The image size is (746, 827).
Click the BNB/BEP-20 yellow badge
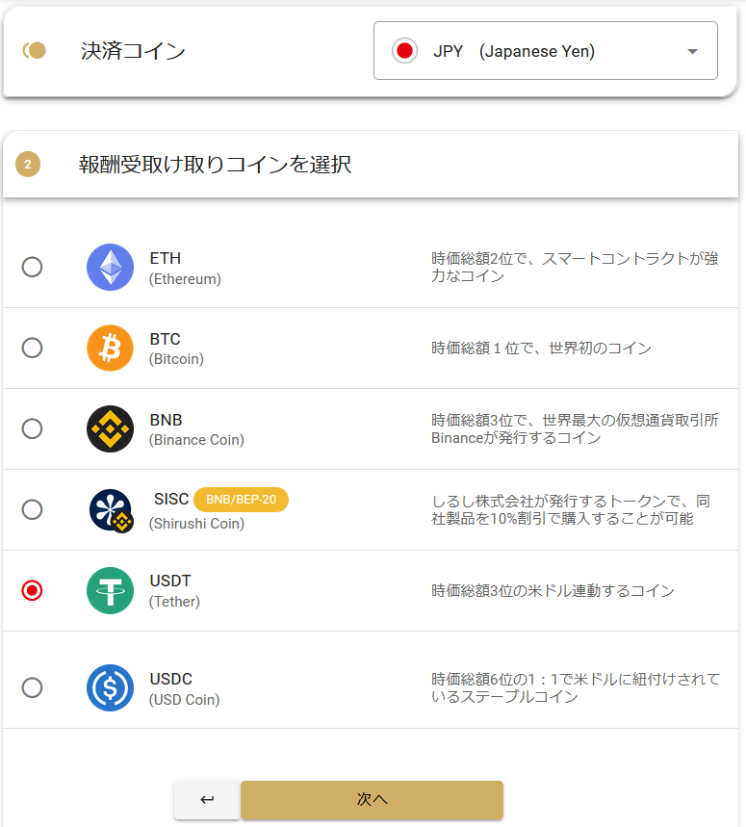[241, 500]
